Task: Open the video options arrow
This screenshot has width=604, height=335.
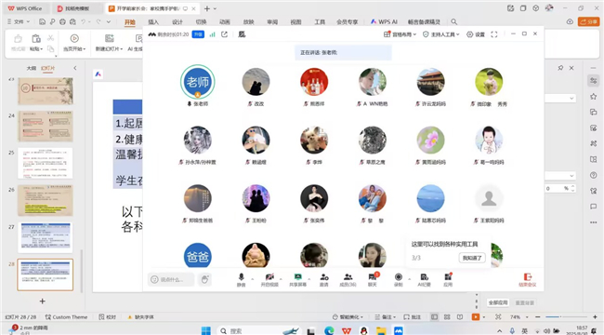Action: (x=281, y=278)
